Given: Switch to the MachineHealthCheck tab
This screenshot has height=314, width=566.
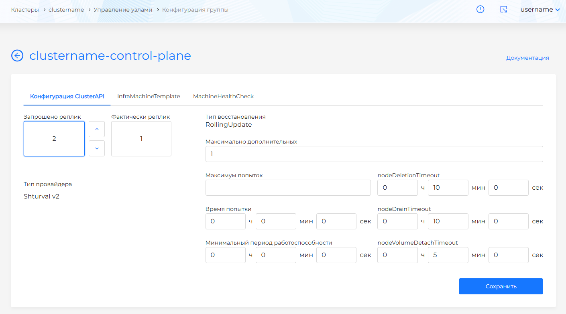Looking at the screenshot, I should (223, 96).
